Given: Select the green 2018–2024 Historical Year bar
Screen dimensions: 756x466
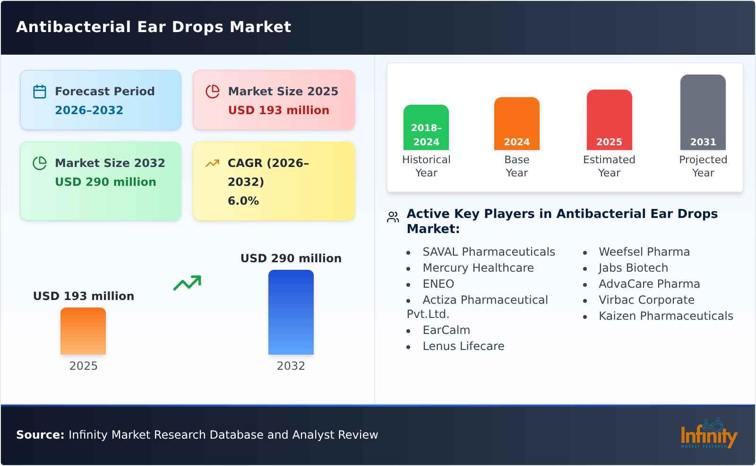Looking at the screenshot, I should coord(426,127).
